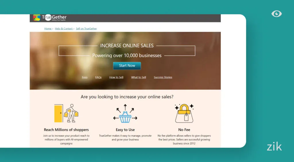Screen dimensions: 294x162
Task: Click the Start Now button
Action: click(127, 66)
